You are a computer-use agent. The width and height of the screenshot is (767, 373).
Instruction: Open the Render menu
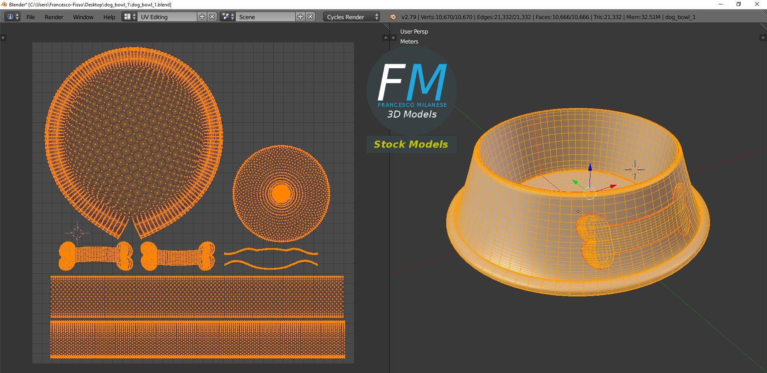54,17
